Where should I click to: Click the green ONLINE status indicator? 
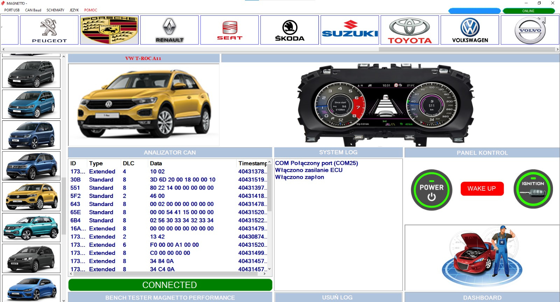point(528,11)
